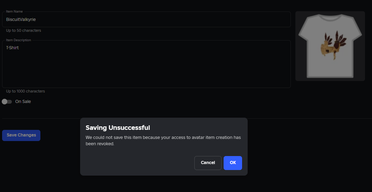
Task: Click the 'On Sale' label text
Action: (x=23, y=102)
